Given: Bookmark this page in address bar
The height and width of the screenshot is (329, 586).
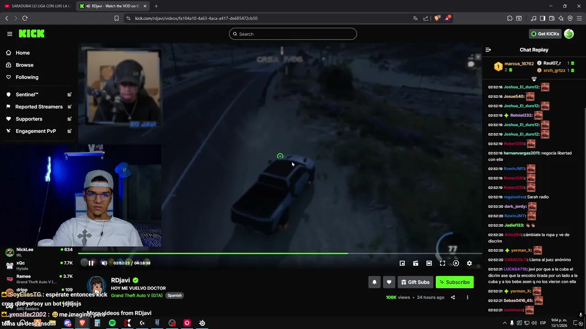Looking at the screenshot, I should (116, 18).
